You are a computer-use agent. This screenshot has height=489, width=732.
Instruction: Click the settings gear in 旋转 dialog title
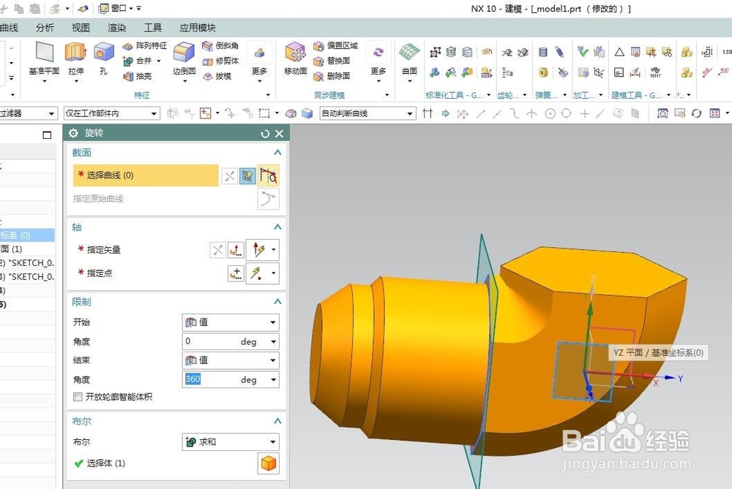click(73, 133)
